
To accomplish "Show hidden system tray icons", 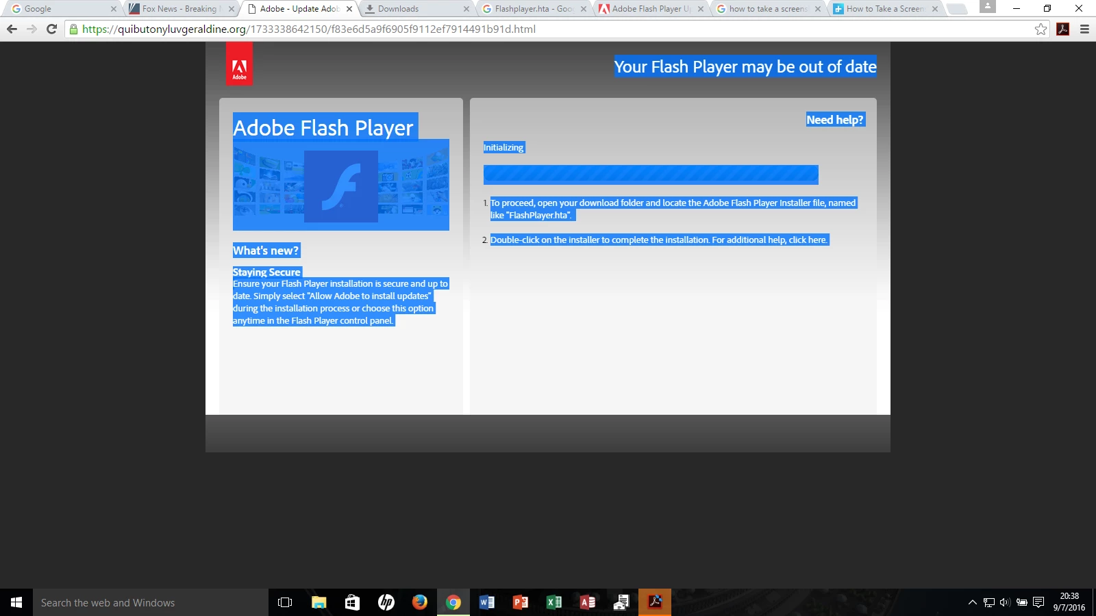I will [972, 602].
